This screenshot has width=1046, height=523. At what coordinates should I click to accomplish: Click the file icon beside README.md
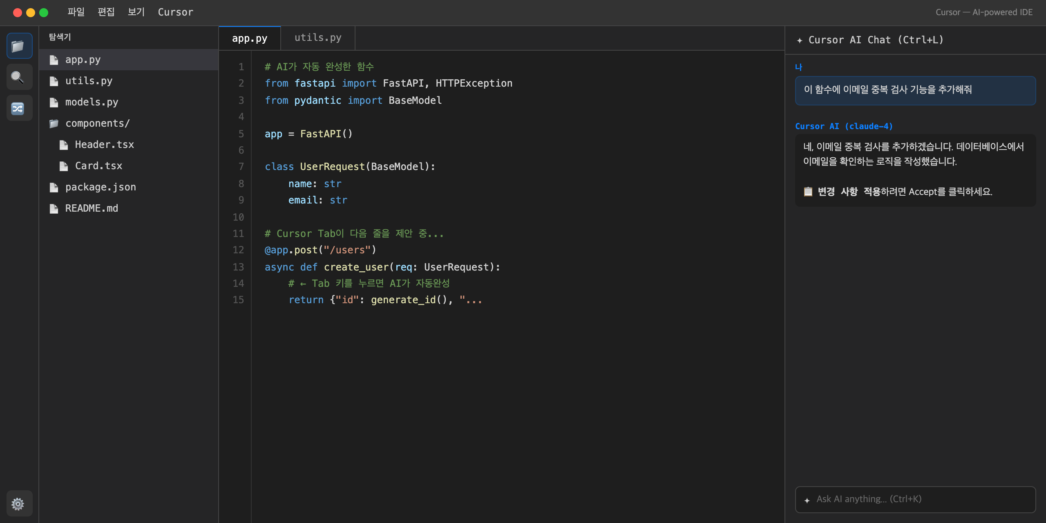(54, 209)
